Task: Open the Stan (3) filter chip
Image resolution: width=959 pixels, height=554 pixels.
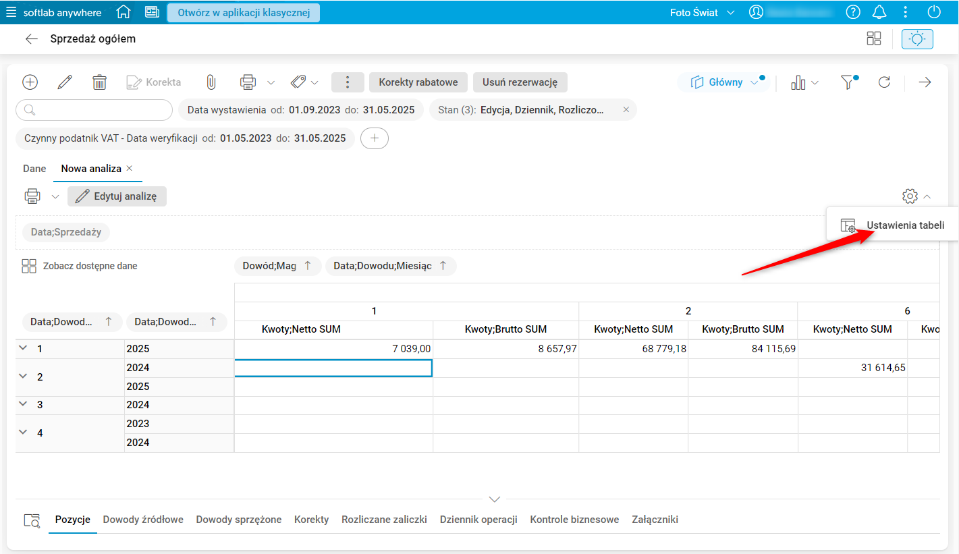Action: click(522, 109)
